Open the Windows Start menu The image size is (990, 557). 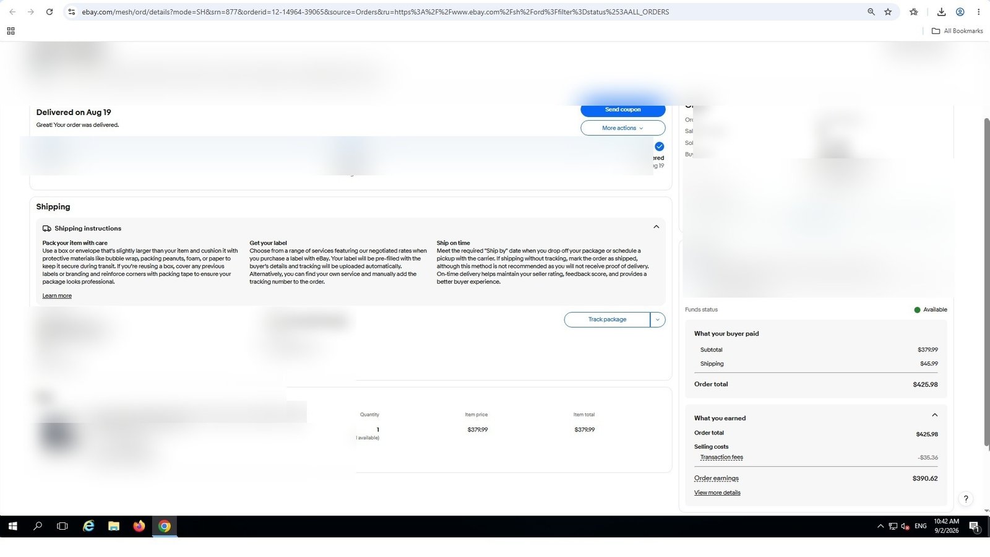(x=12, y=526)
